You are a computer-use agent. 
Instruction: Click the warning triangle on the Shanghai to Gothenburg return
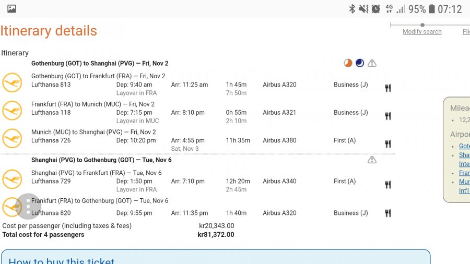(x=372, y=160)
